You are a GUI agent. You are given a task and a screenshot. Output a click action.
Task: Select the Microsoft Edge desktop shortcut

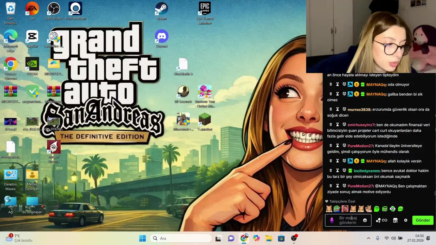(11, 41)
